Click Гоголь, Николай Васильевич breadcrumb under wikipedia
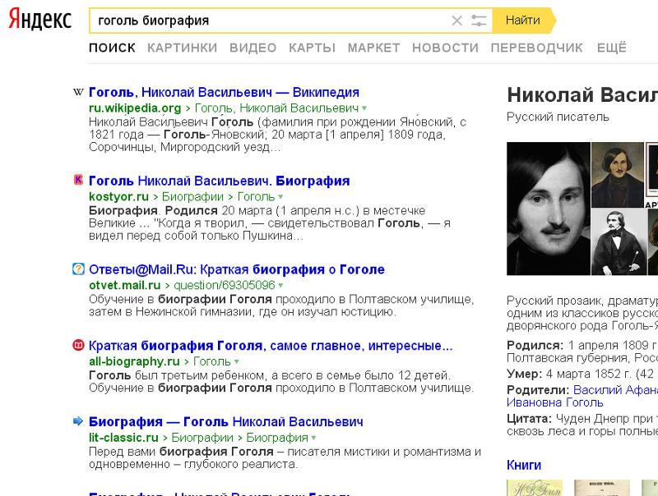This screenshot has width=658, height=496. tap(277, 108)
